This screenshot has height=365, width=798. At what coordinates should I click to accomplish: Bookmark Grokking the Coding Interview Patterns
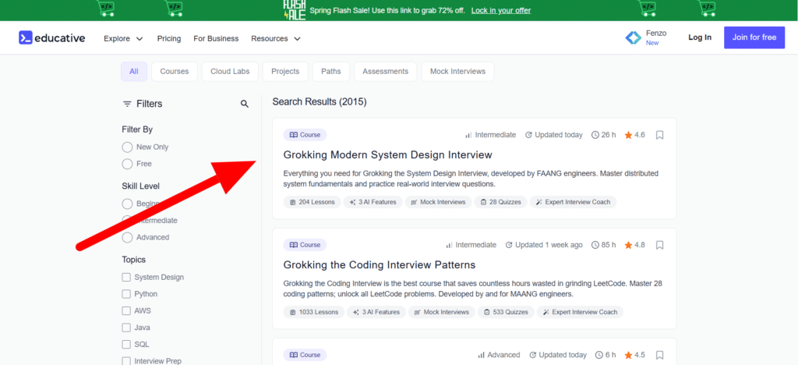coord(659,245)
